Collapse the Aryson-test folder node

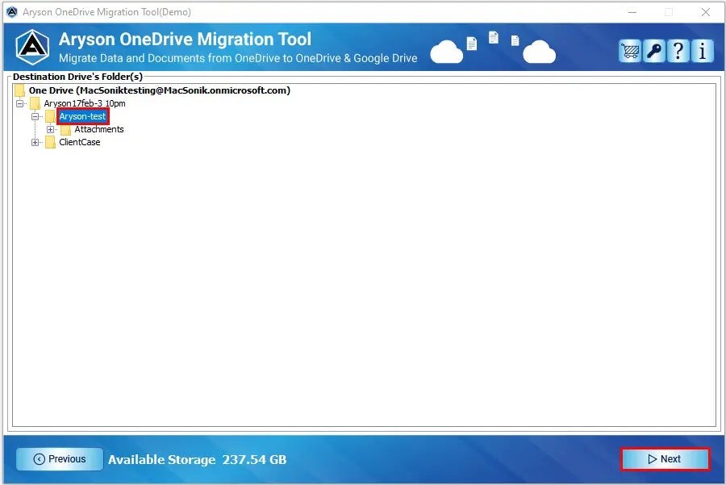35,116
